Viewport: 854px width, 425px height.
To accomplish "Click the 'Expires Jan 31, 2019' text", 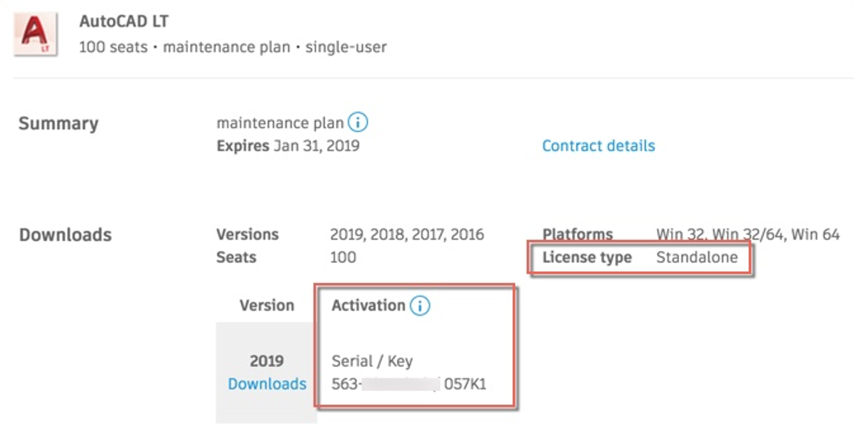I will coord(288,146).
